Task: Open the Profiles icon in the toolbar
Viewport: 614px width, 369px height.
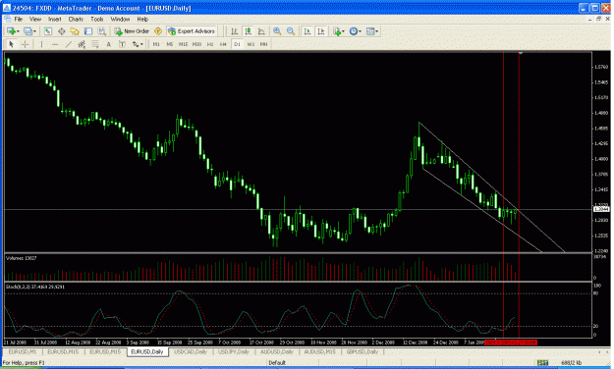Action: 28,31
